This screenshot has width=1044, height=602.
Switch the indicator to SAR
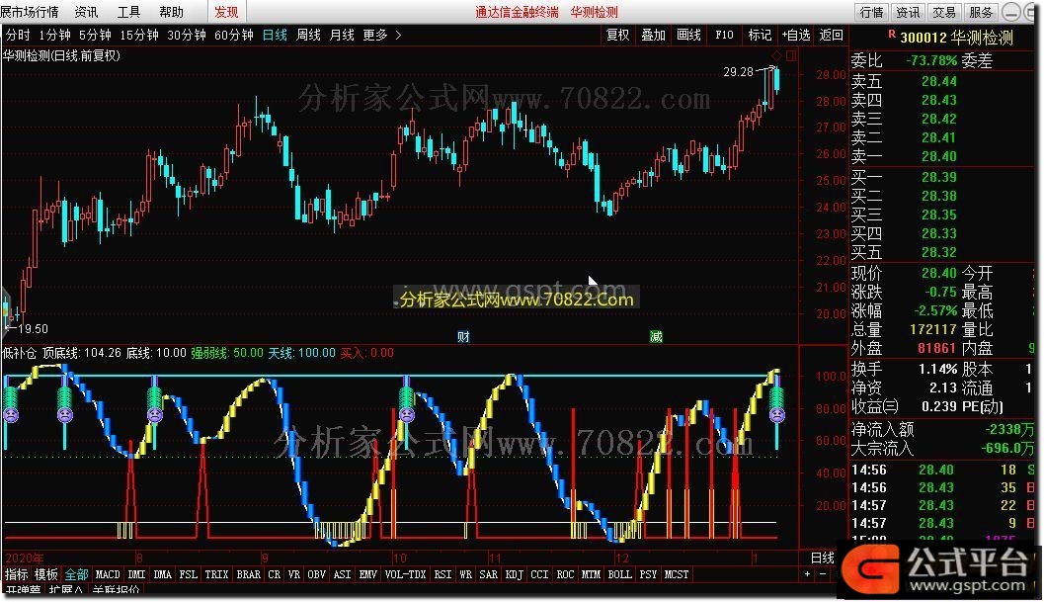(489, 574)
